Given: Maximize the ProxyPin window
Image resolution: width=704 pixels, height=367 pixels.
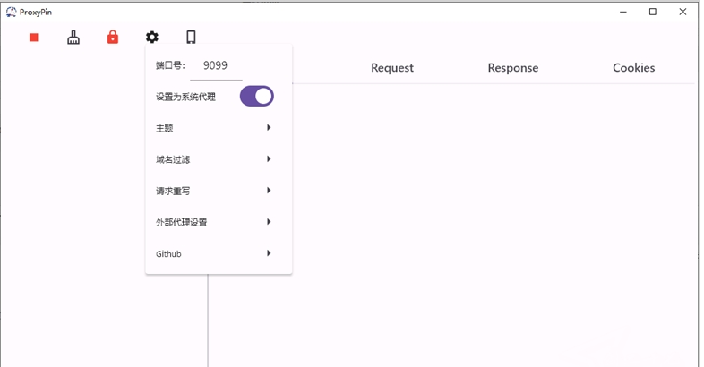Looking at the screenshot, I should tap(653, 12).
